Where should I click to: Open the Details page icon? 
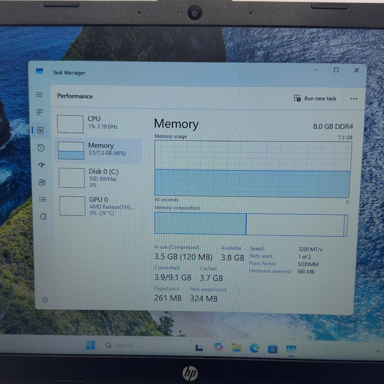[43, 199]
